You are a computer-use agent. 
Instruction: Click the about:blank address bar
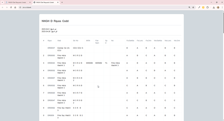(x=104, y=7)
